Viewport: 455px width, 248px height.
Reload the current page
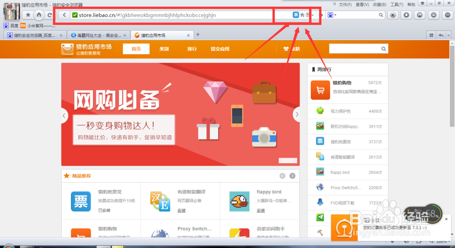pyautogui.click(x=50, y=15)
